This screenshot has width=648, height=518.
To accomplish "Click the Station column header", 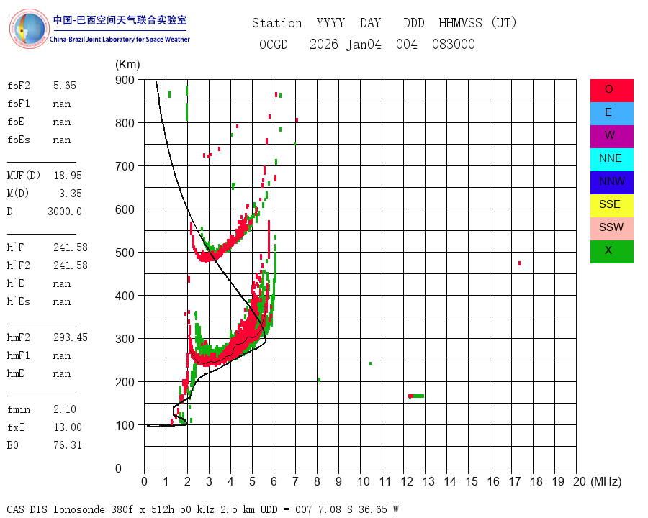I will (x=277, y=23).
